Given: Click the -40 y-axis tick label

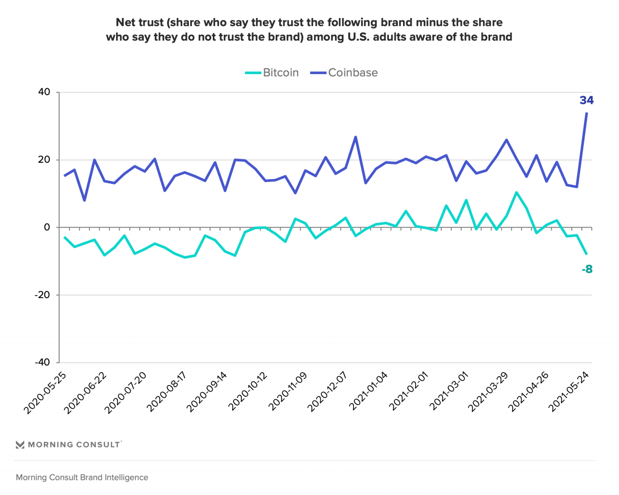Looking at the screenshot, I should coord(43,362).
